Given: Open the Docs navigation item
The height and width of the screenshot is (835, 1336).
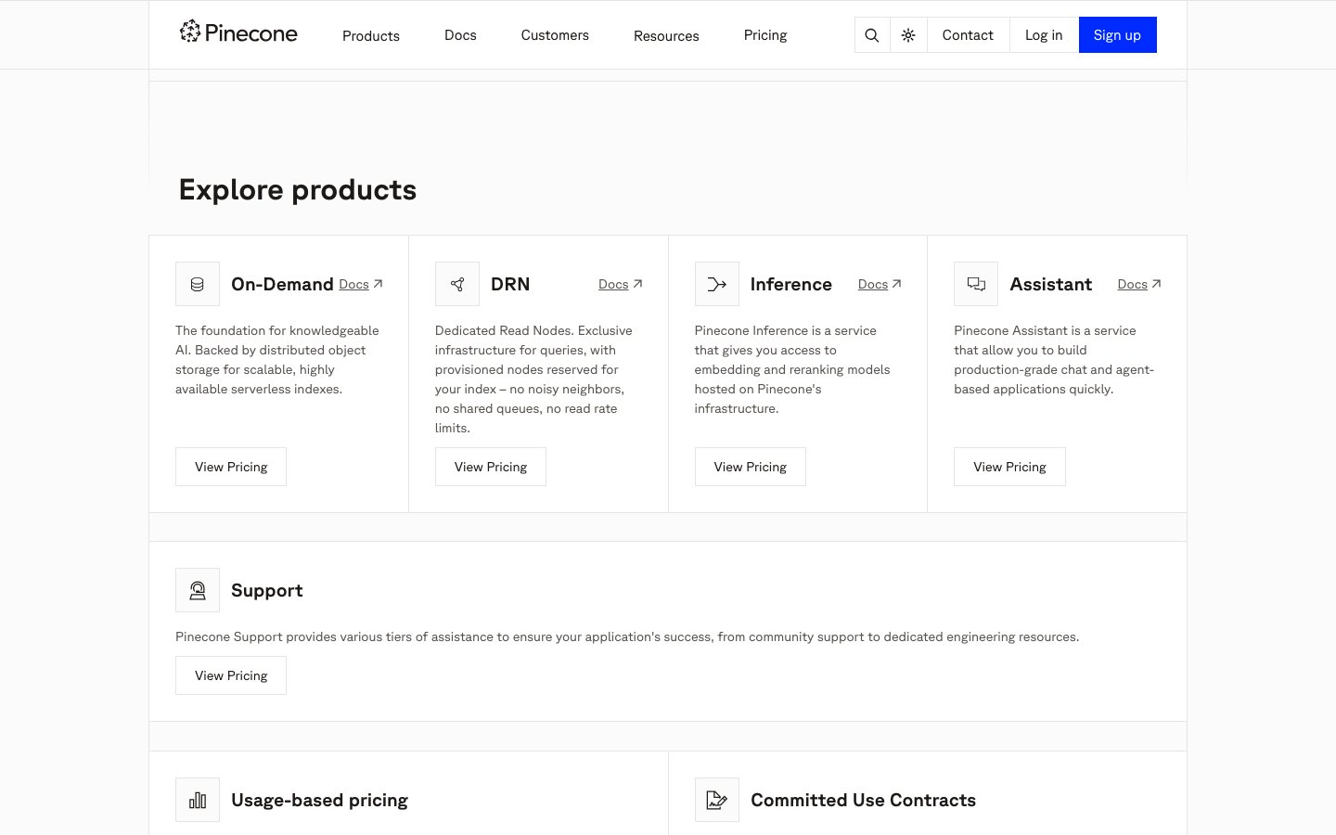Looking at the screenshot, I should pos(460,35).
